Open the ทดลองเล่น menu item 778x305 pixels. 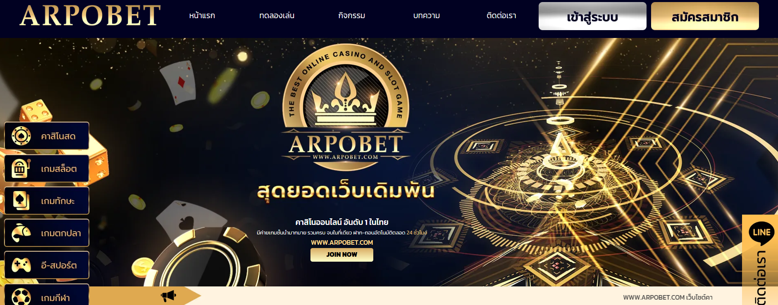[277, 16]
